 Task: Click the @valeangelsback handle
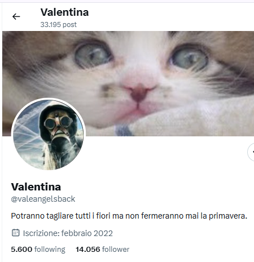(x=43, y=199)
